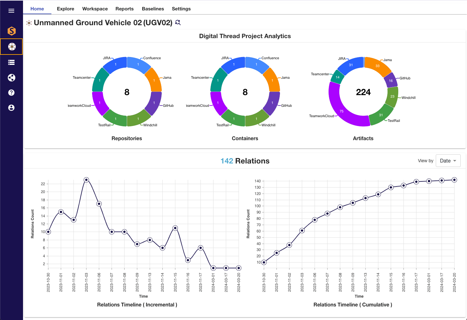Select the 2024-03-20 point on cumulative chart

click(454, 180)
